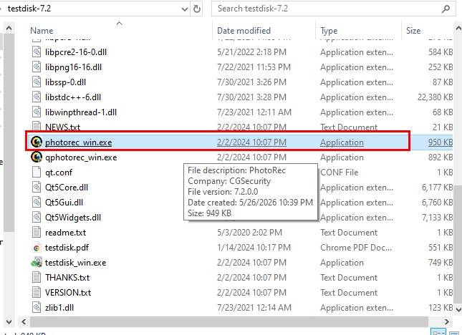Viewport: 462px width, 335px height.
Task: Click the qphotorec_win.exe application icon
Action: coord(37,157)
